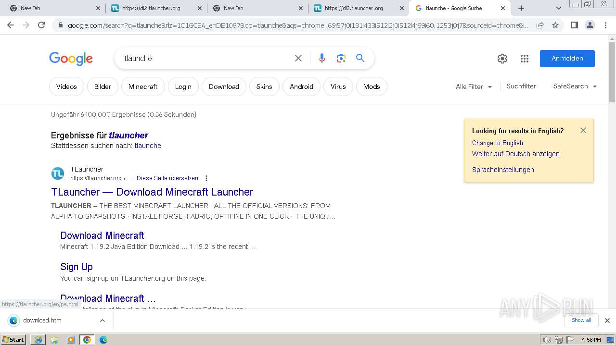616x346 pixels.
Task: Select the Android filter chip
Action: point(302,86)
